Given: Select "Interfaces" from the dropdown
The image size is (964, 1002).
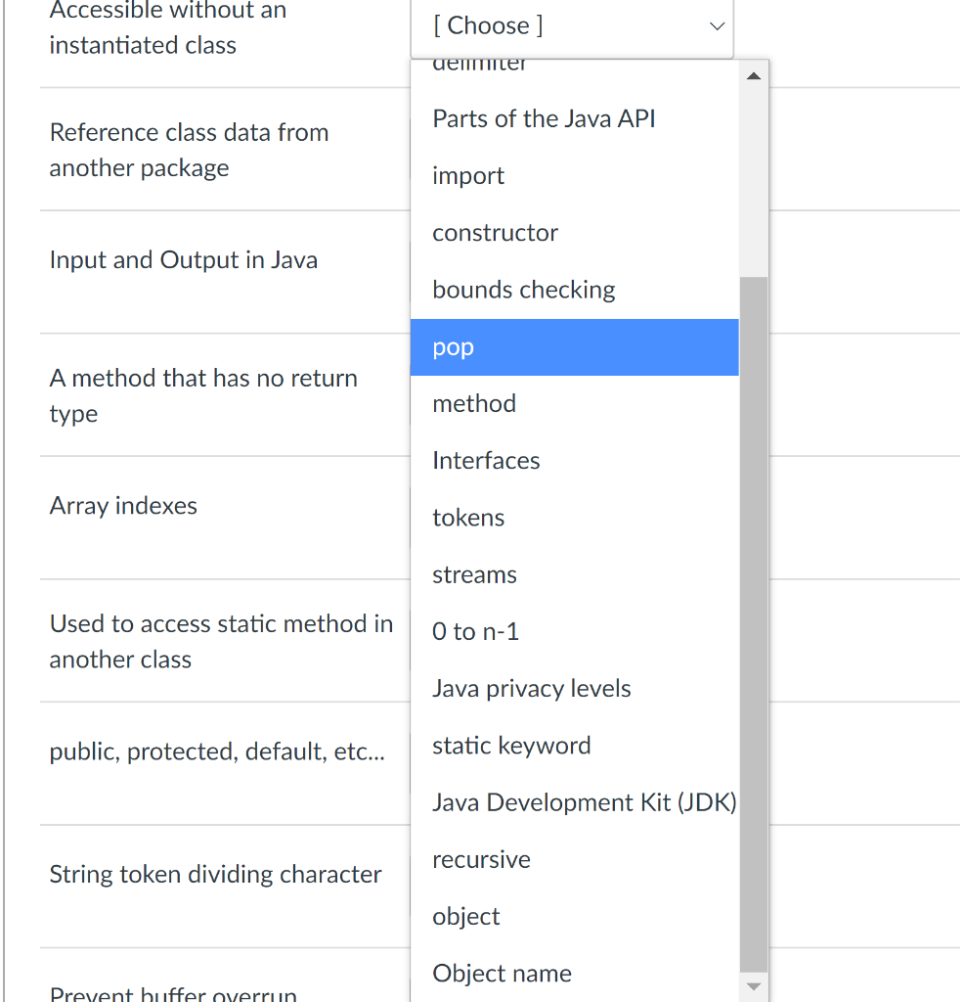Looking at the screenshot, I should (486, 460).
